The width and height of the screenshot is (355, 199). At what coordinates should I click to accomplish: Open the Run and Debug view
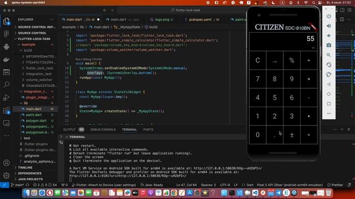[x=6, y=98]
